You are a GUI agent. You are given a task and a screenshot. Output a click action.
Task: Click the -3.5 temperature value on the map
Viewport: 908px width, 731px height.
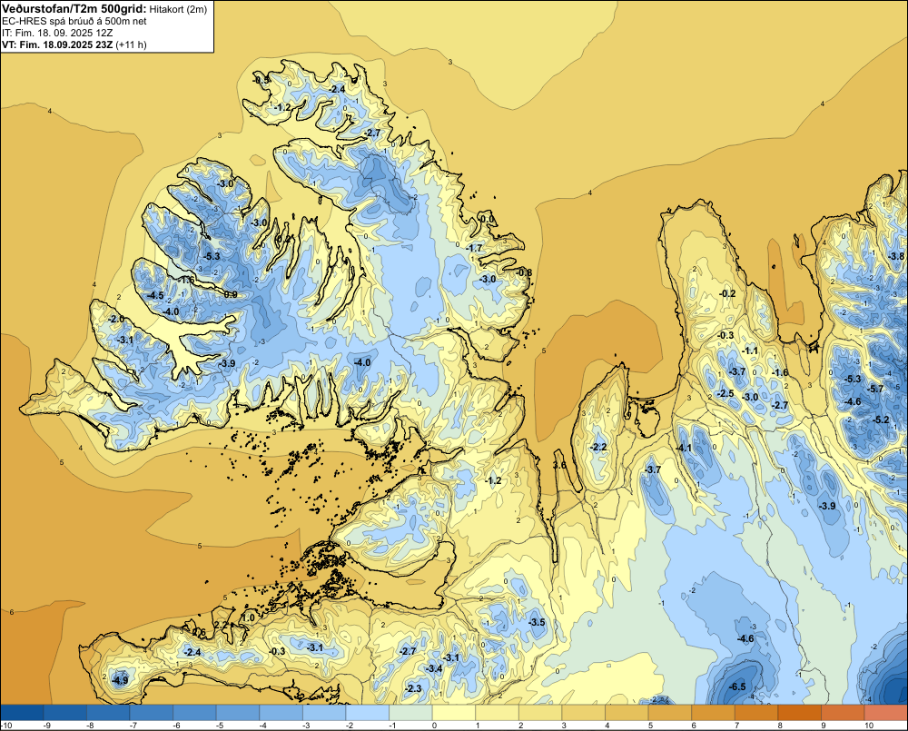tap(537, 622)
